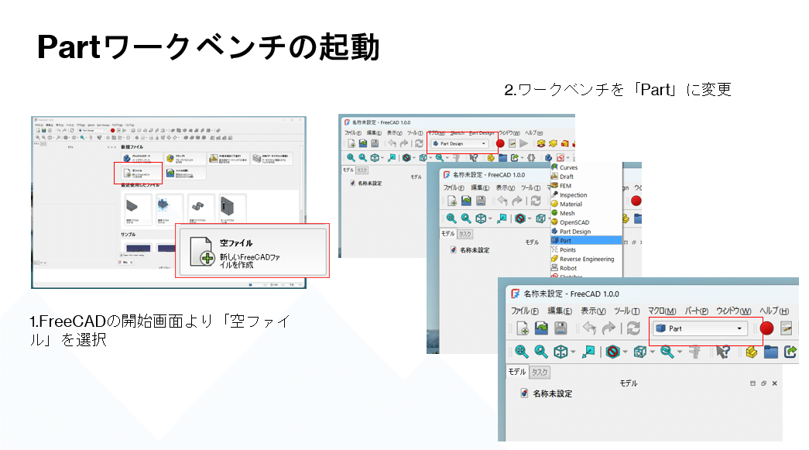Open パート(P) menu in front Part window

pyautogui.click(x=697, y=311)
